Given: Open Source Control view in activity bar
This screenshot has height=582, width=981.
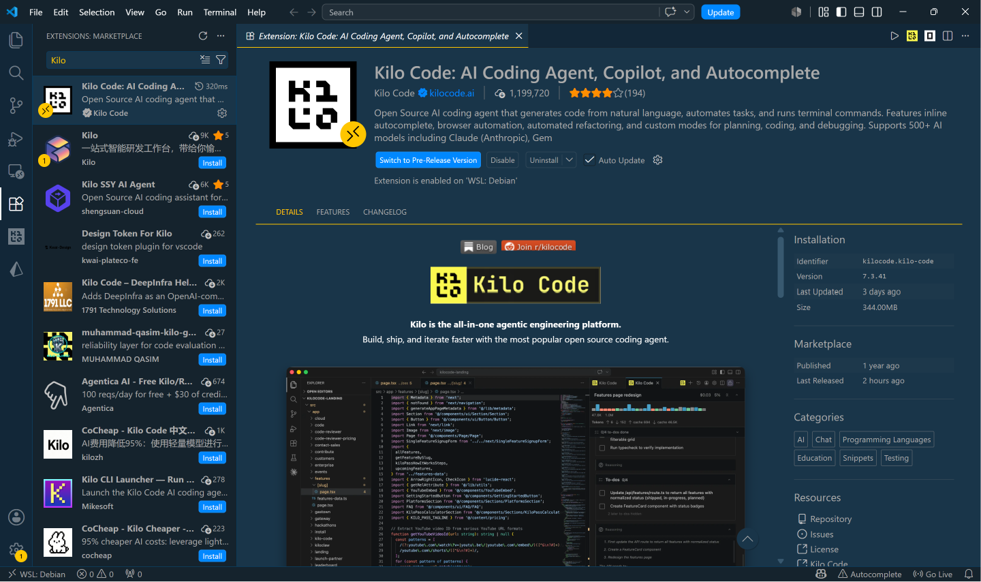Looking at the screenshot, I should click(16, 106).
